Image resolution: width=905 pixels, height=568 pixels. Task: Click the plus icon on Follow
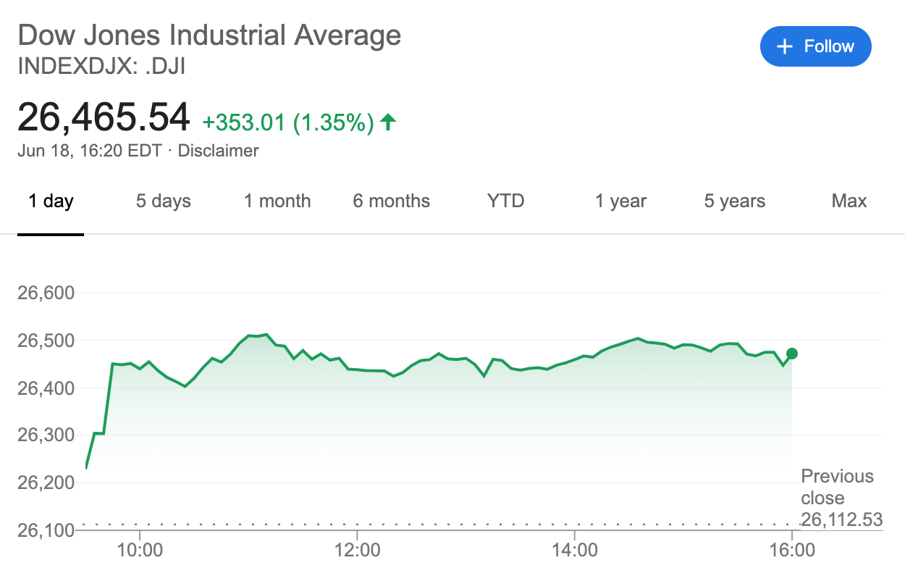tap(784, 46)
